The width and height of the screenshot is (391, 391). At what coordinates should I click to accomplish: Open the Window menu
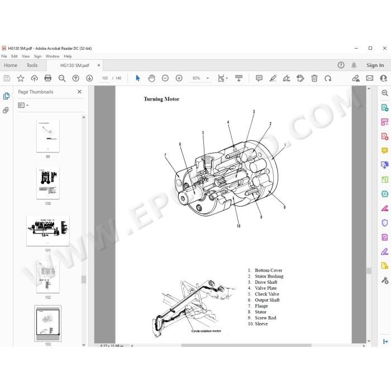[53, 56]
